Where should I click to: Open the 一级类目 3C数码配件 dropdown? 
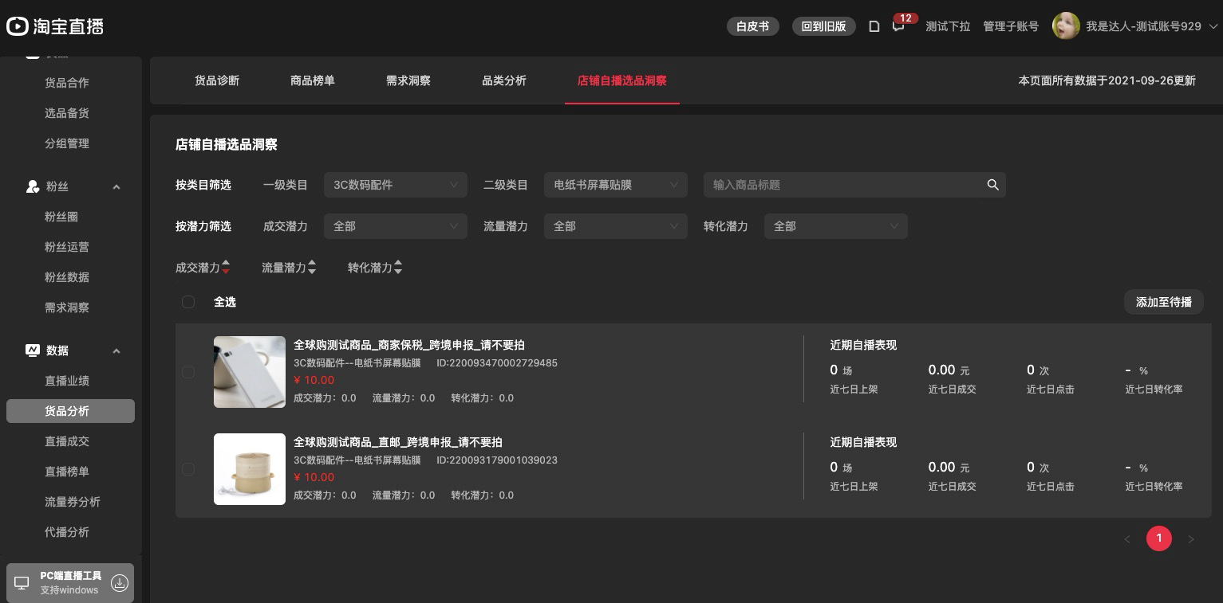[396, 185]
